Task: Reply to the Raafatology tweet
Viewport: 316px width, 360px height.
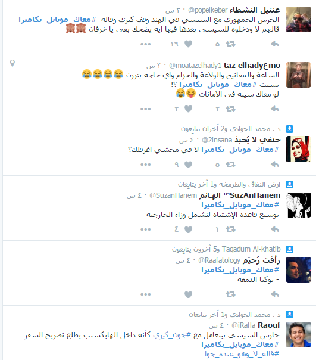Action: (274, 294)
